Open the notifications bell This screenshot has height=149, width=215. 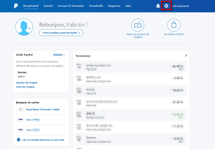(x=158, y=6)
